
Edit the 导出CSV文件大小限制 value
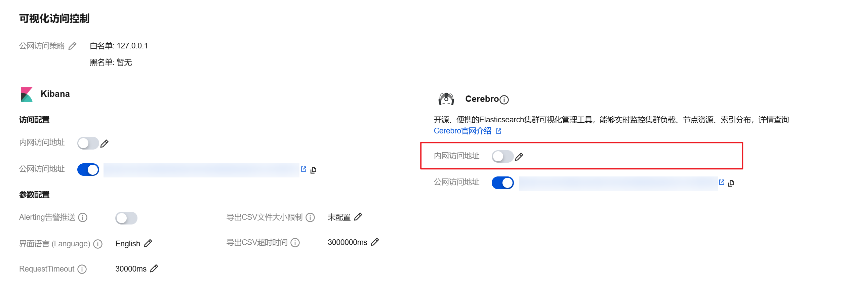[x=358, y=217]
